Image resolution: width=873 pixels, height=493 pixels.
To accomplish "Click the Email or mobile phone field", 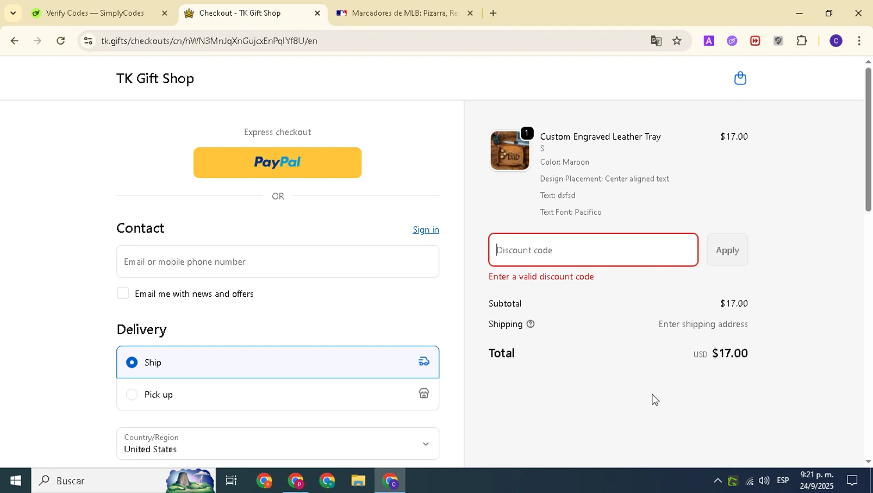I will [x=278, y=261].
